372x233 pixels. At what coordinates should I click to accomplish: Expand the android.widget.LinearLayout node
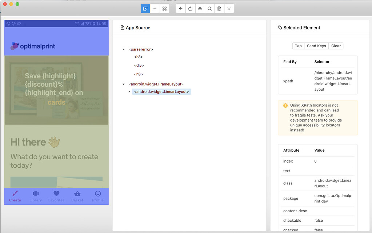129,91
